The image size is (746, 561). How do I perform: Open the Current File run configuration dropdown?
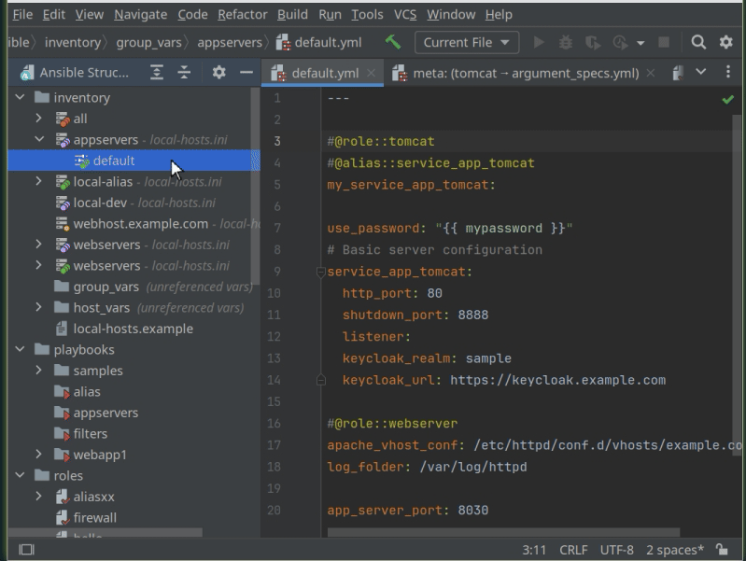(x=467, y=42)
